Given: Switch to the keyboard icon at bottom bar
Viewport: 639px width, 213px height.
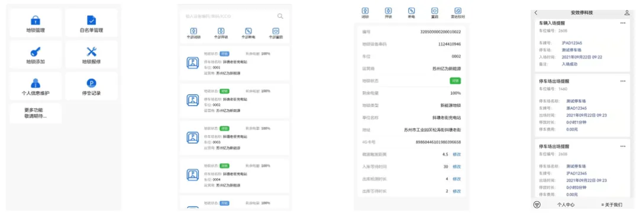Looking at the screenshot, I should tap(537, 205).
